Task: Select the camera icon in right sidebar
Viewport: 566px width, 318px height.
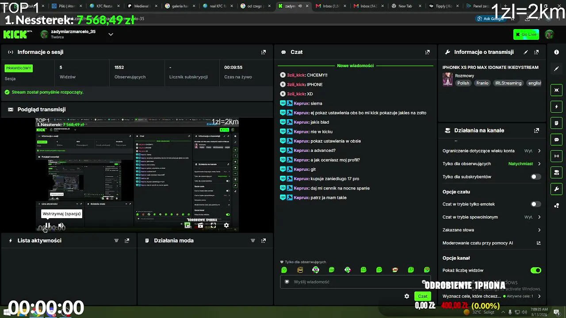Action: 556,172
